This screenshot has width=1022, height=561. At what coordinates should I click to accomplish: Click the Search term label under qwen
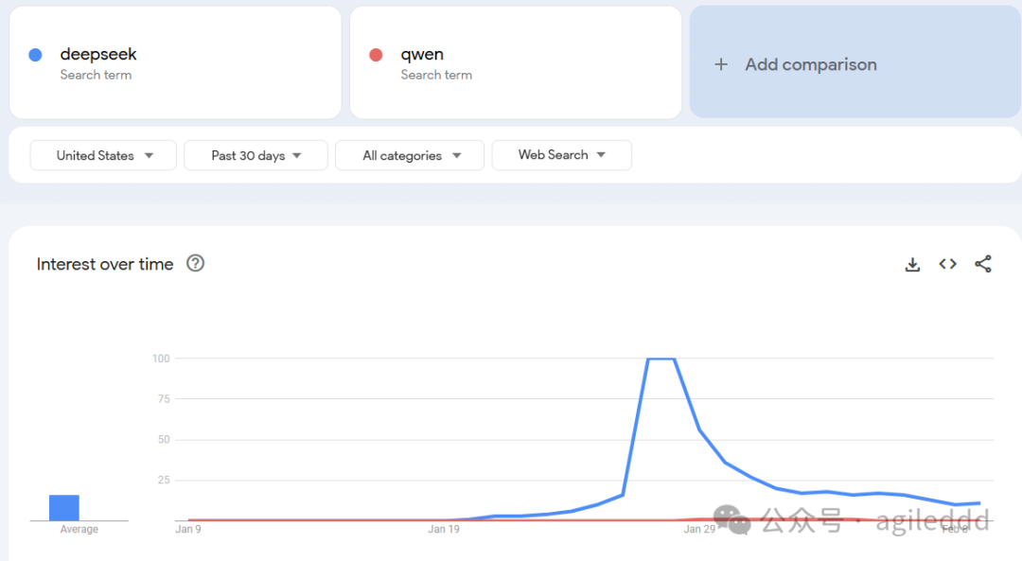(x=436, y=75)
